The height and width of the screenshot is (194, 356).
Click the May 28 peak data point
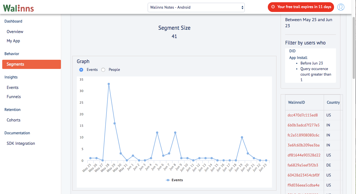pos(109,84)
